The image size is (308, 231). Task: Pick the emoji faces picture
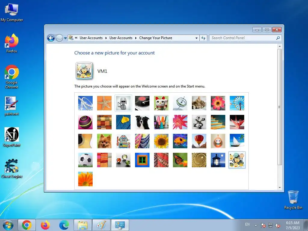(x=237, y=160)
